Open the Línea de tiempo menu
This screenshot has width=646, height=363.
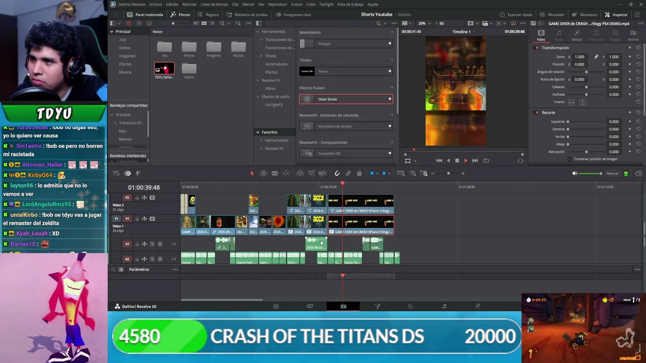click(214, 4)
